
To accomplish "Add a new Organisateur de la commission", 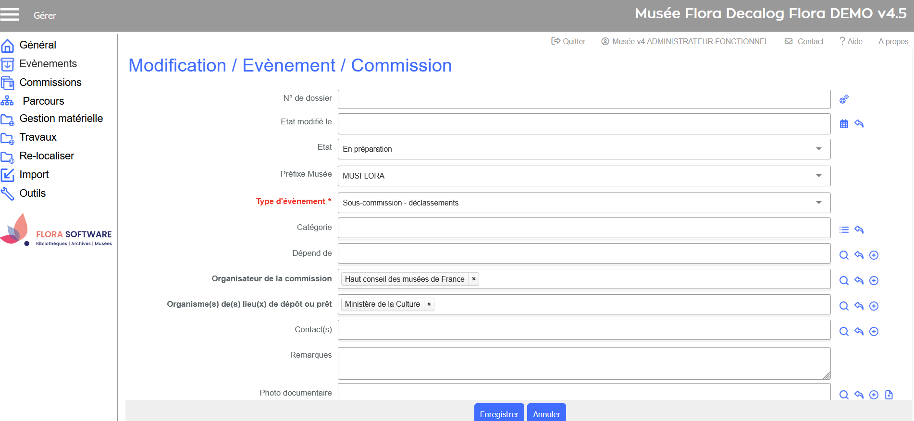I will tap(874, 281).
